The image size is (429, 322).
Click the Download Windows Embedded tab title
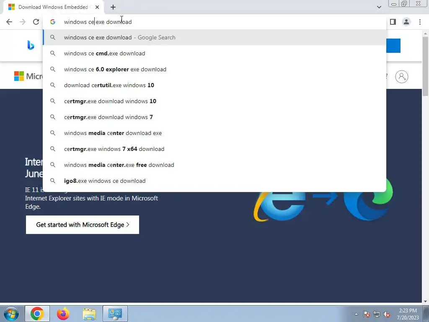53,7
